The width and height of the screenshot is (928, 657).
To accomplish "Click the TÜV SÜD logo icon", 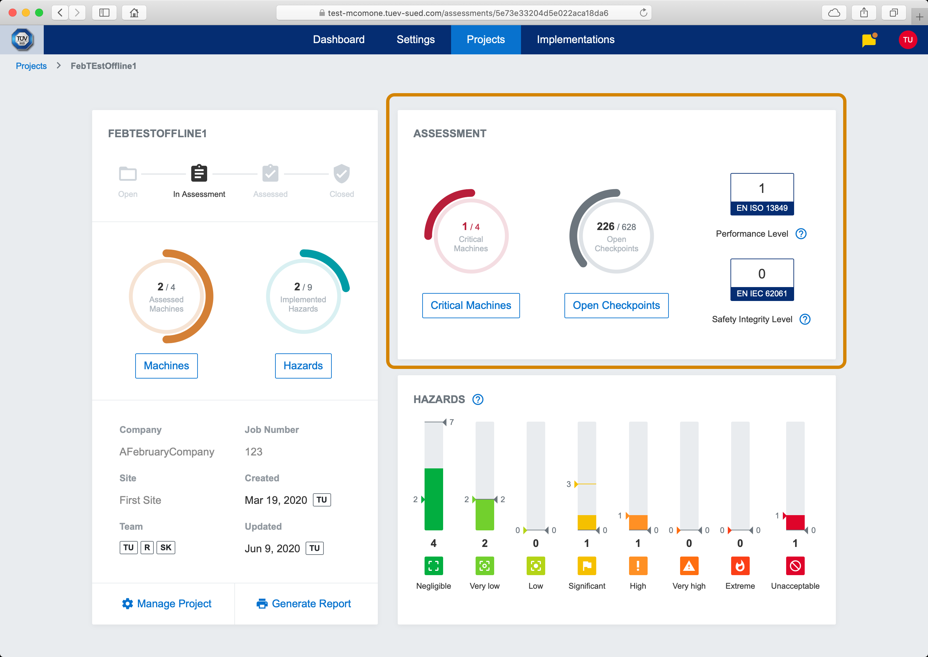I will (22, 40).
